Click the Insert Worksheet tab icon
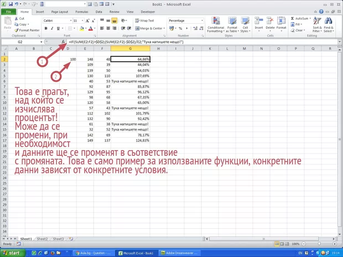Image resolution: width=343 pixels, height=257 pixels. (x=71, y=239)
